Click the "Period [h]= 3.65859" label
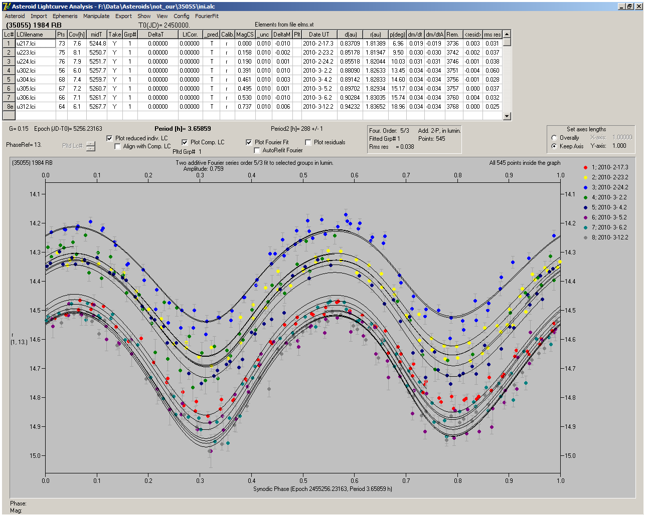 (183, 129)
